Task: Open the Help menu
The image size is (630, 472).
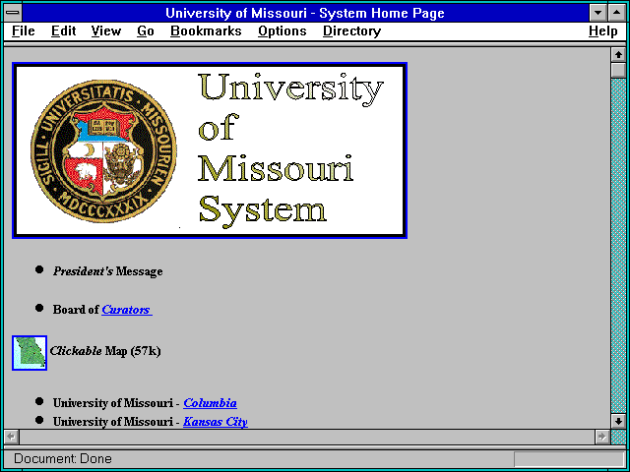Action: point(602,31)
